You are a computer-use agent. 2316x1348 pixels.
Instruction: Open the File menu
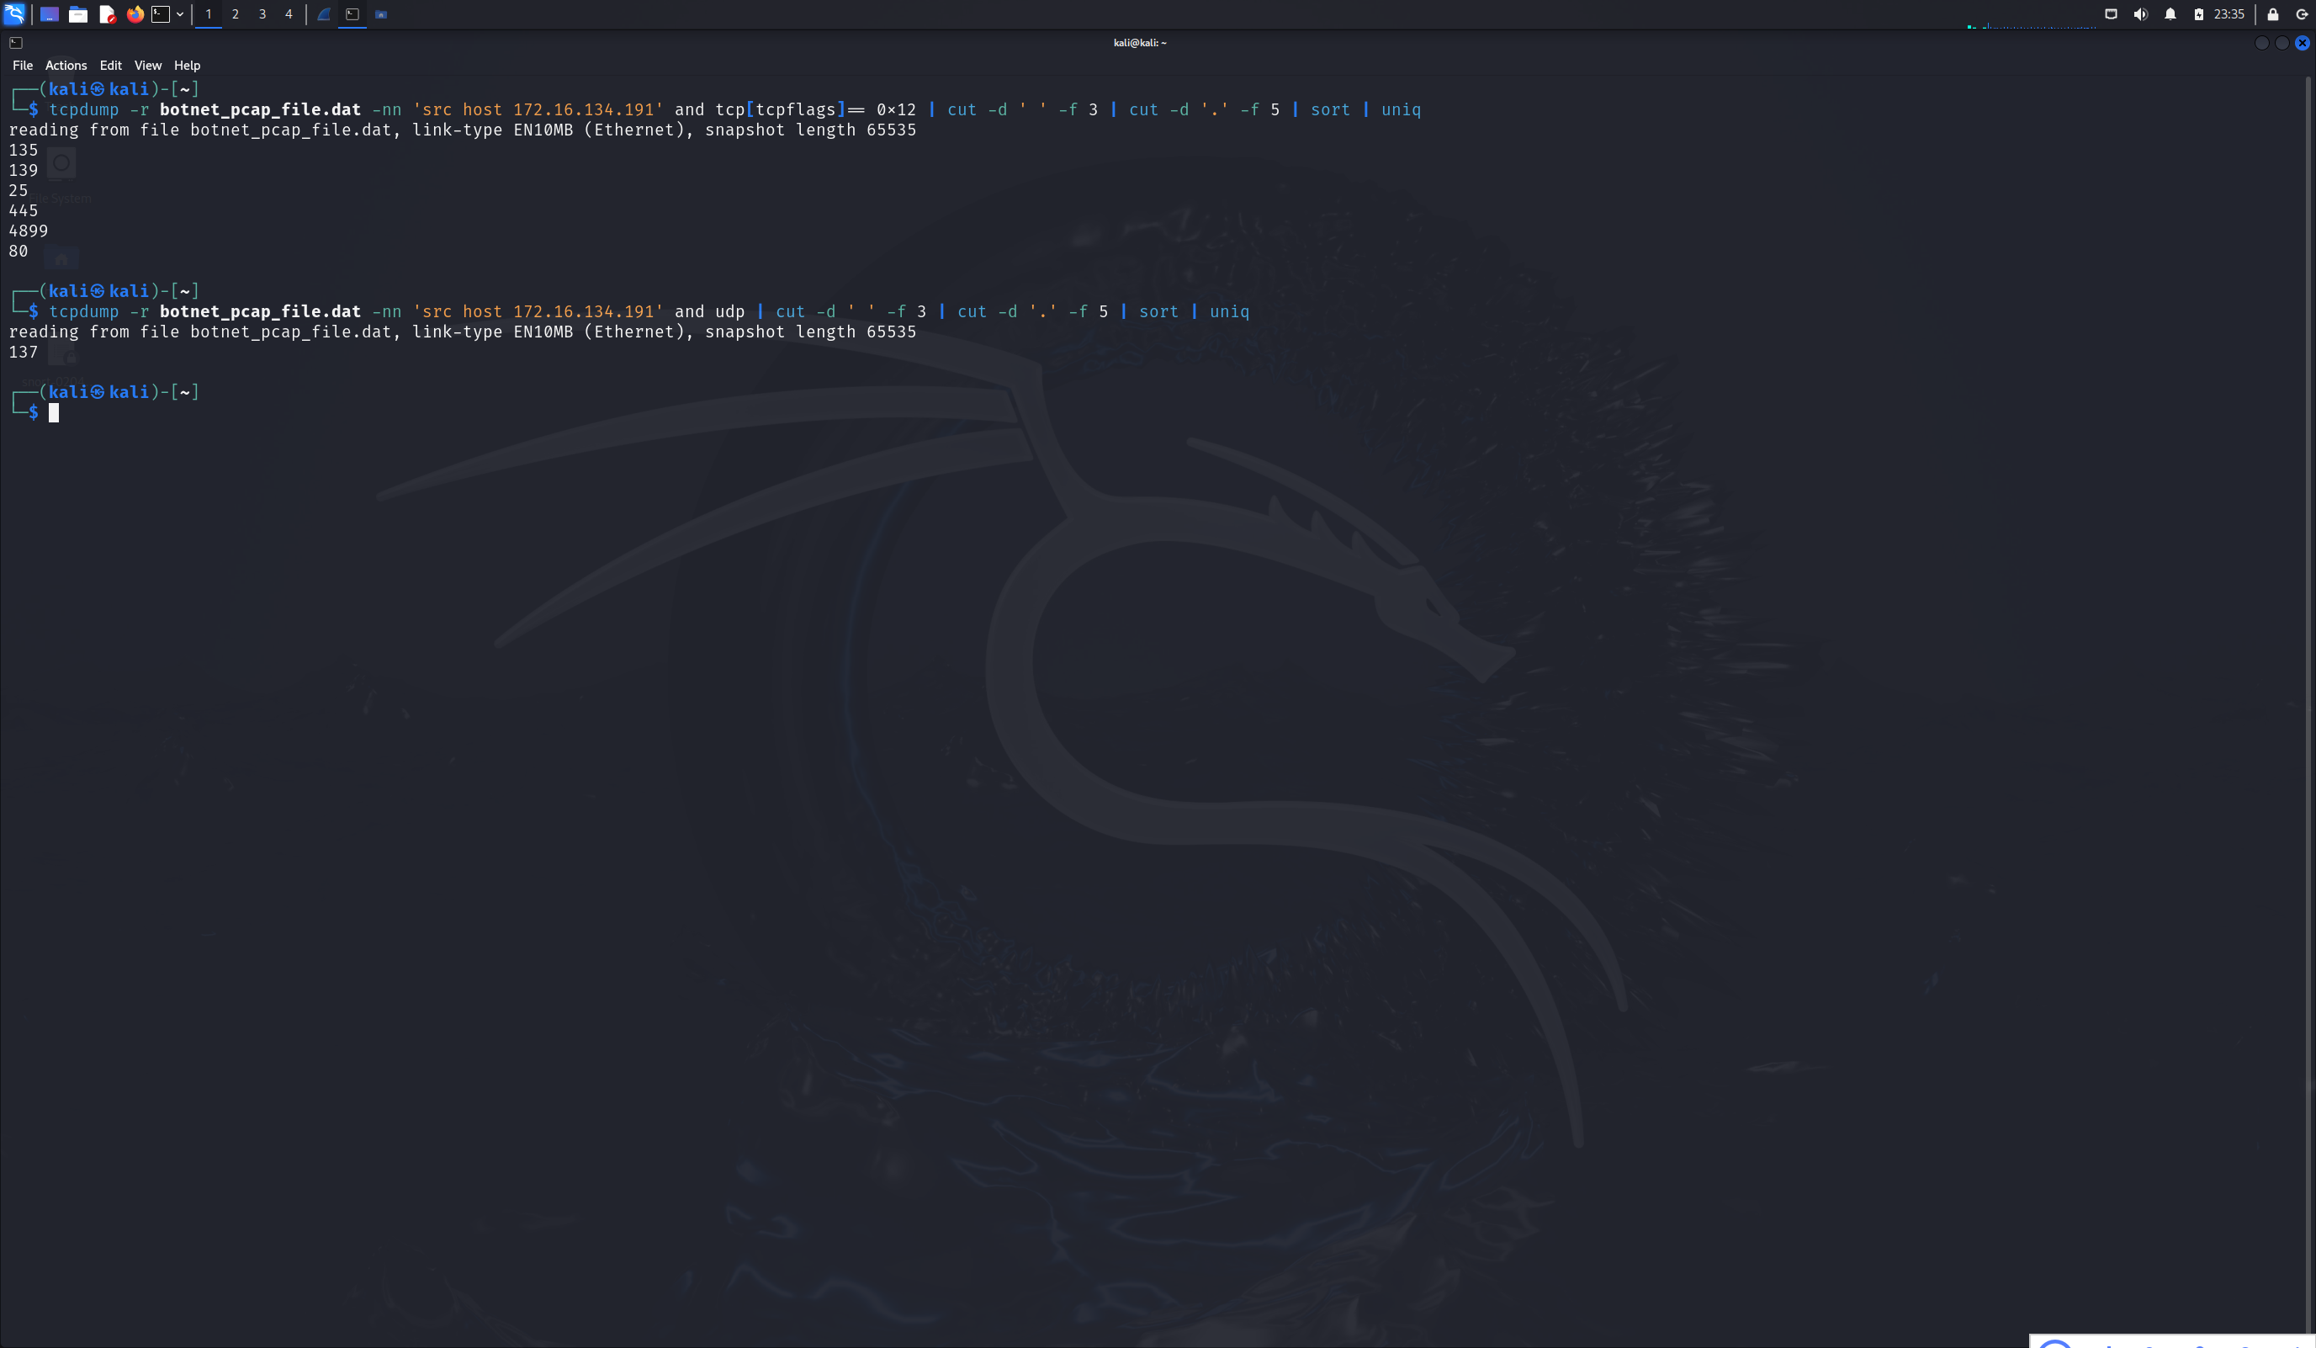click(x=22, y=66)
